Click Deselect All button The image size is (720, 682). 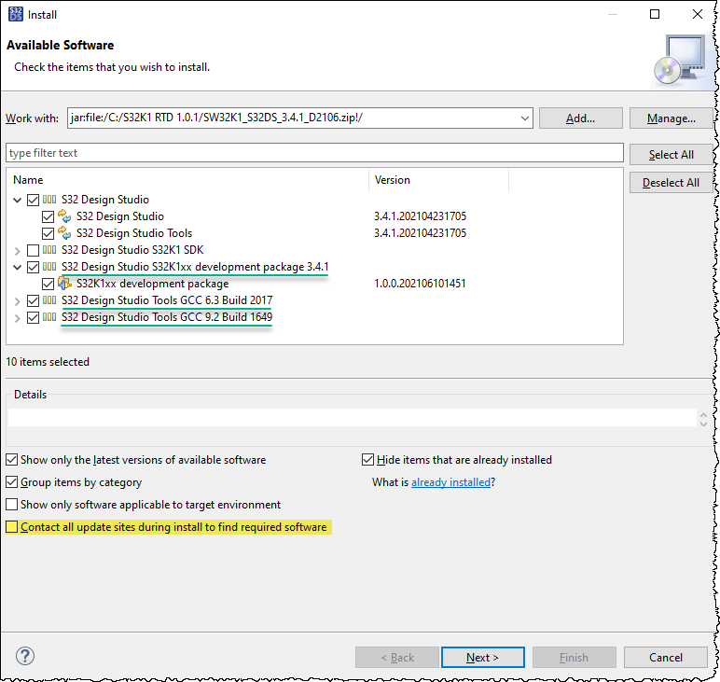671,183
